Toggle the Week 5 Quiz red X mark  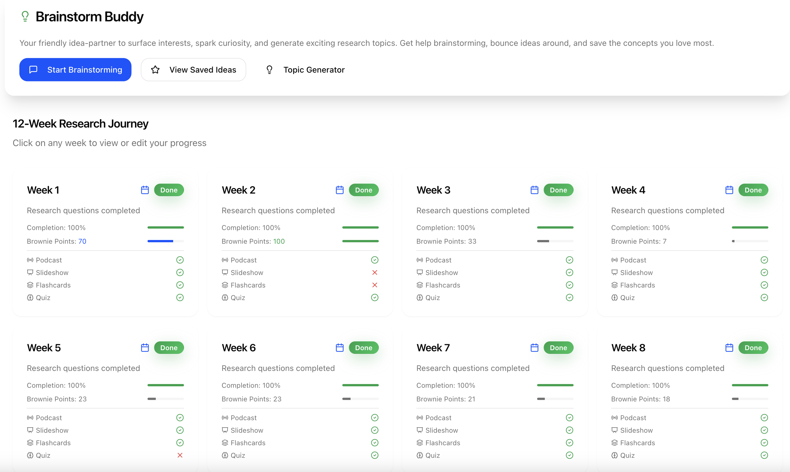pos(180,455)
